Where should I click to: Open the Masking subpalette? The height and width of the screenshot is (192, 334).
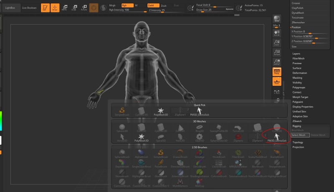coord(297,78)
